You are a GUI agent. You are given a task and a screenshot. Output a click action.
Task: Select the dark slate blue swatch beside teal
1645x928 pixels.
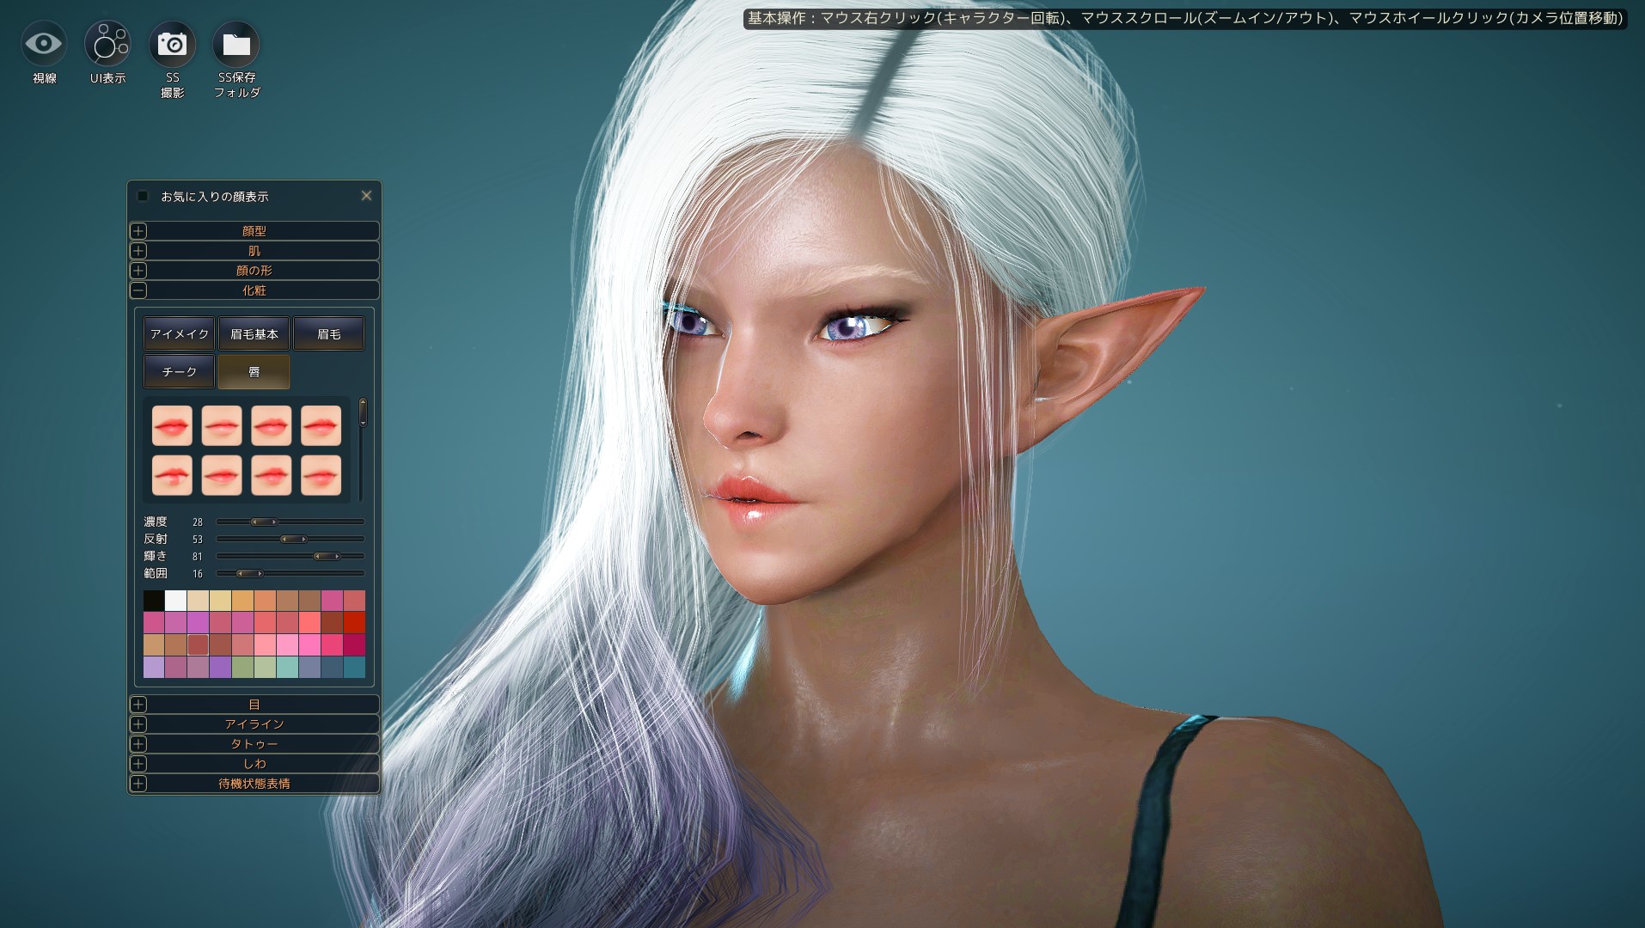(x=332, y=667)
